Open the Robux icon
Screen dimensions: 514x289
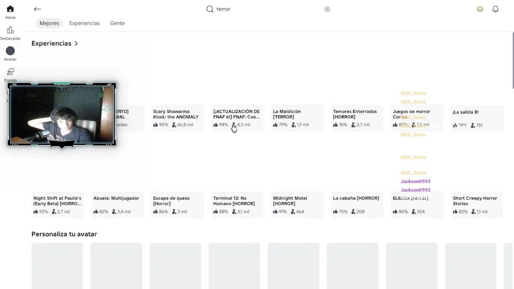480,9
